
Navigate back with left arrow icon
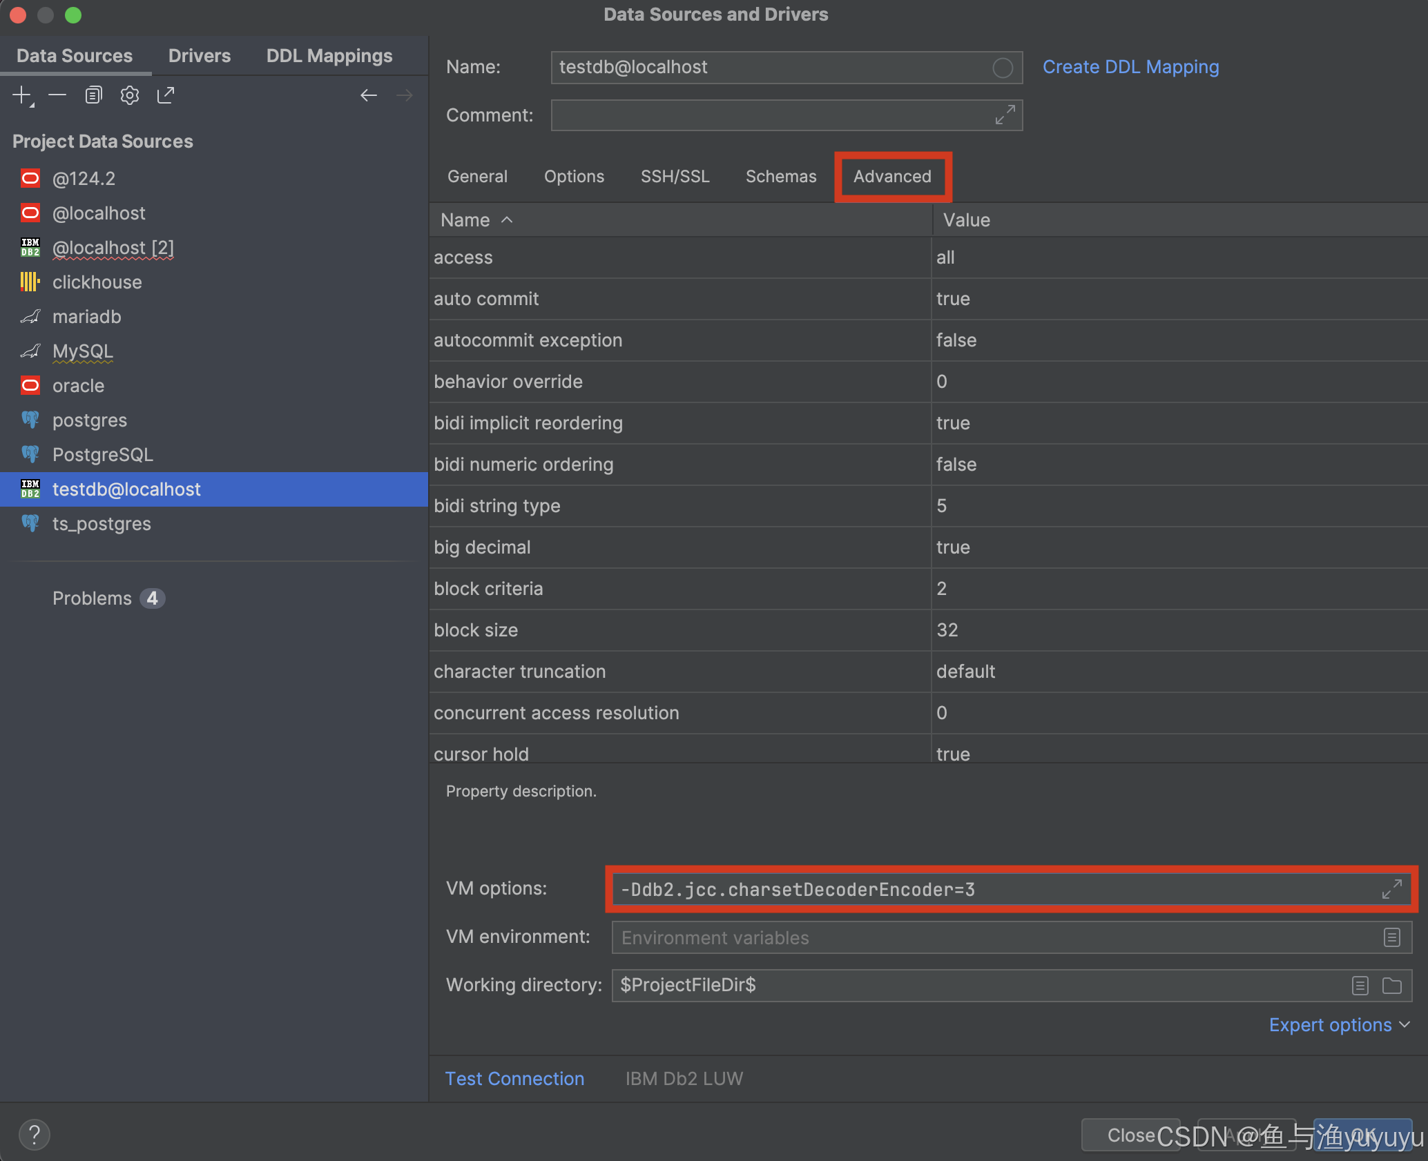coord(368,95)
